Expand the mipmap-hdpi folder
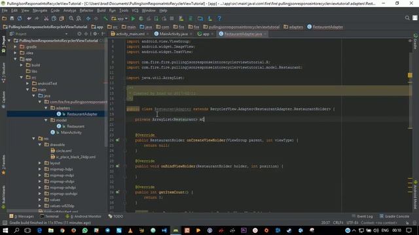 click(40, 169)
